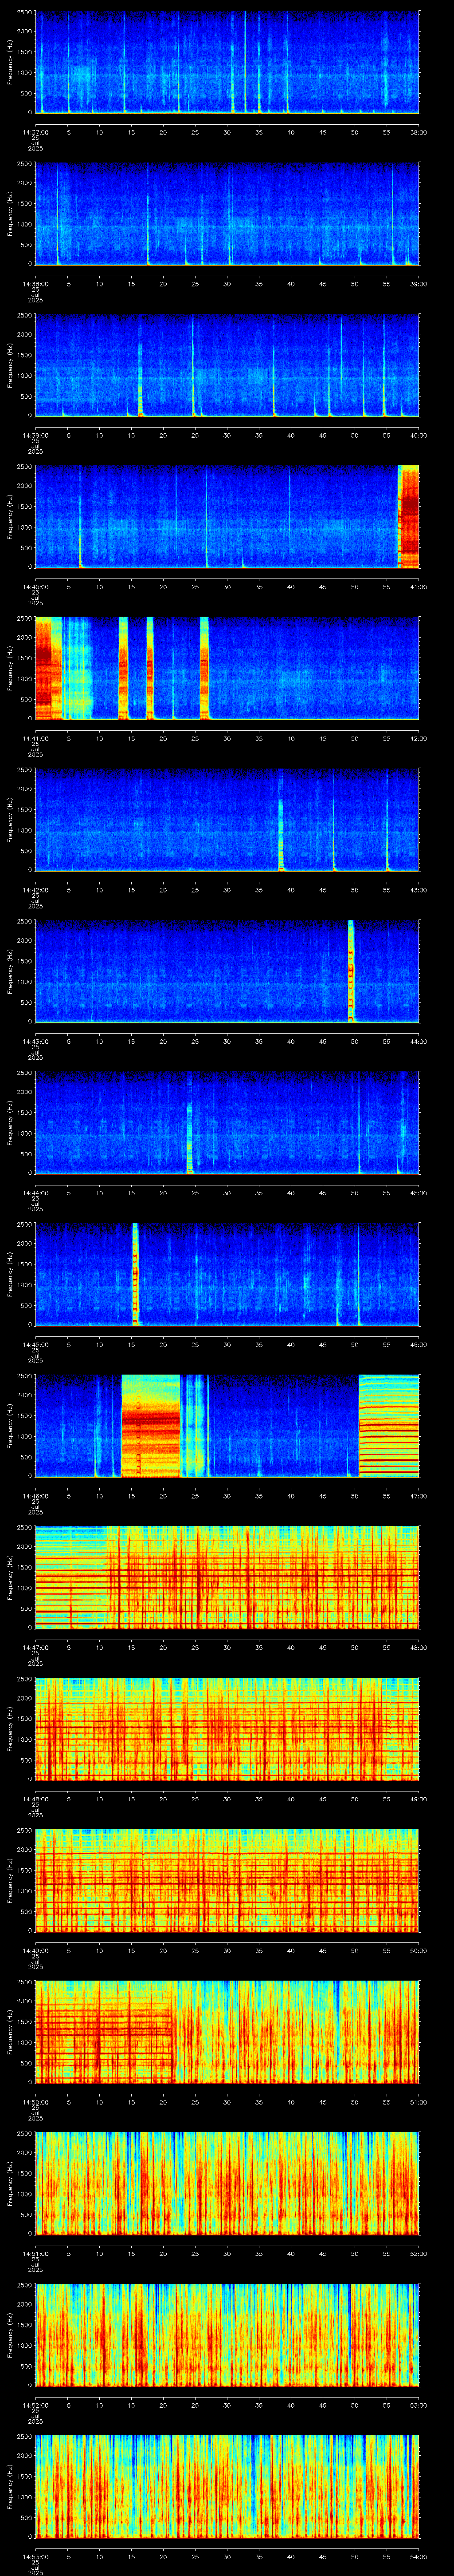Click the 14:41:00 start time label
454x2576 pixels.
(35, 738)
